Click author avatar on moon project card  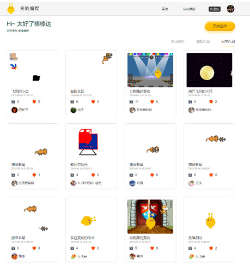tap(191, 110)
